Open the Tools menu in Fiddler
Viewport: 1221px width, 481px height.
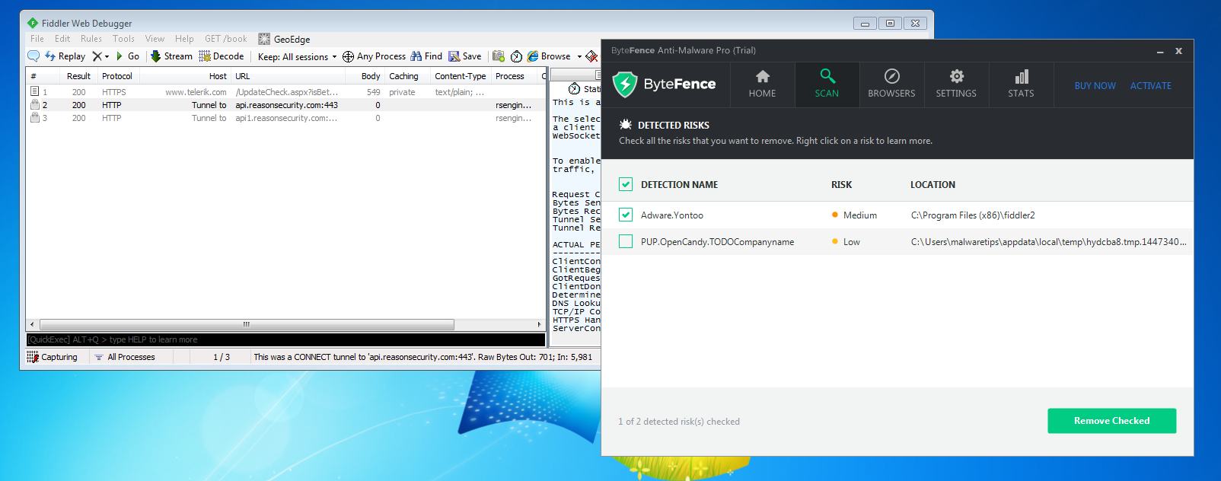tap(123, 39)
